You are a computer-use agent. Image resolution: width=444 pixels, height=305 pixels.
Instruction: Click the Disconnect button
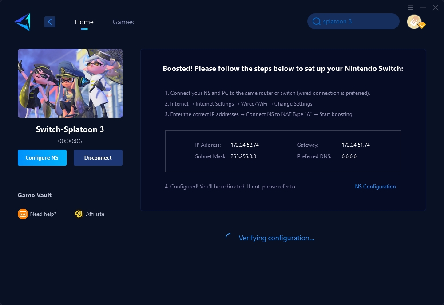click(x=98, y=158)
